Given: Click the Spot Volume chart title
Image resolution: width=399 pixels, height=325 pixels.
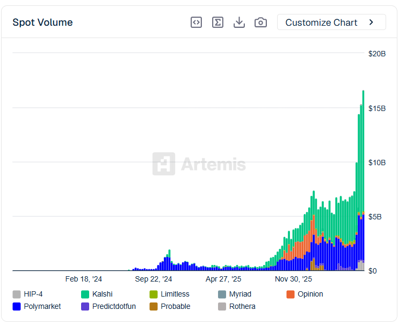Looking at the screenshot, I should pos(42,23).
